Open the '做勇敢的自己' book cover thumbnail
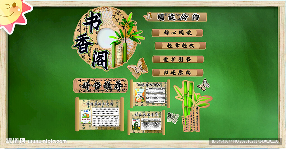The image size is (286, 149). (140, 95)
